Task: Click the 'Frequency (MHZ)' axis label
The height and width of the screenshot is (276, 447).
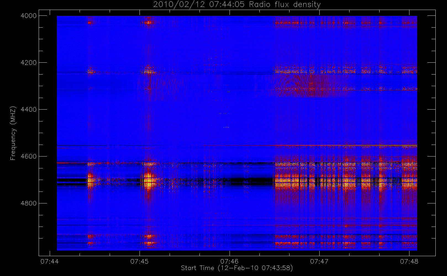Action: 13,133
